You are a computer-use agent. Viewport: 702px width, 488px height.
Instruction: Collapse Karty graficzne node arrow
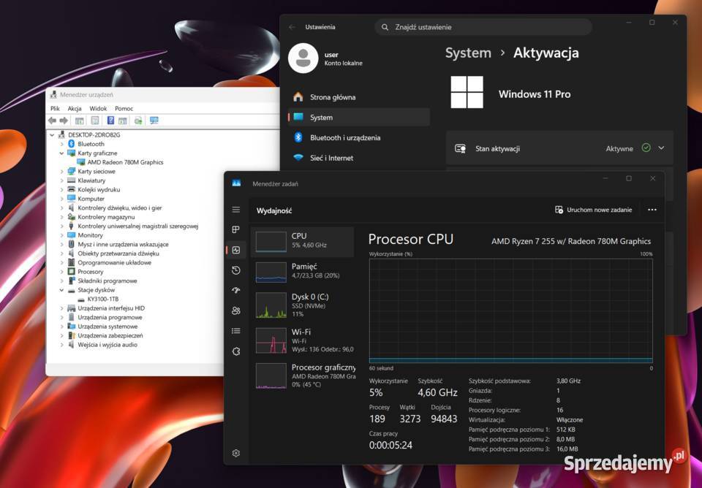61,153
